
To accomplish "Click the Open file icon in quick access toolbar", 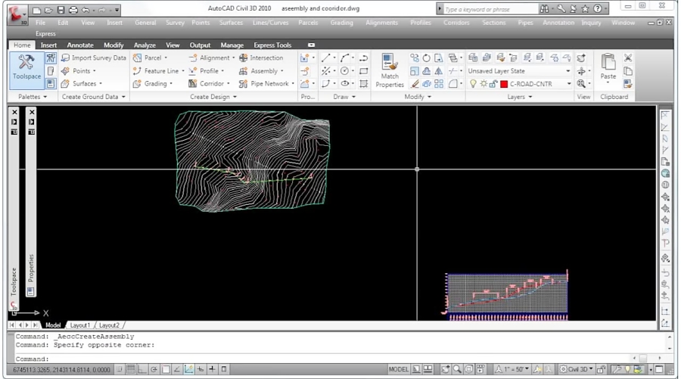I will coord(48,10).
